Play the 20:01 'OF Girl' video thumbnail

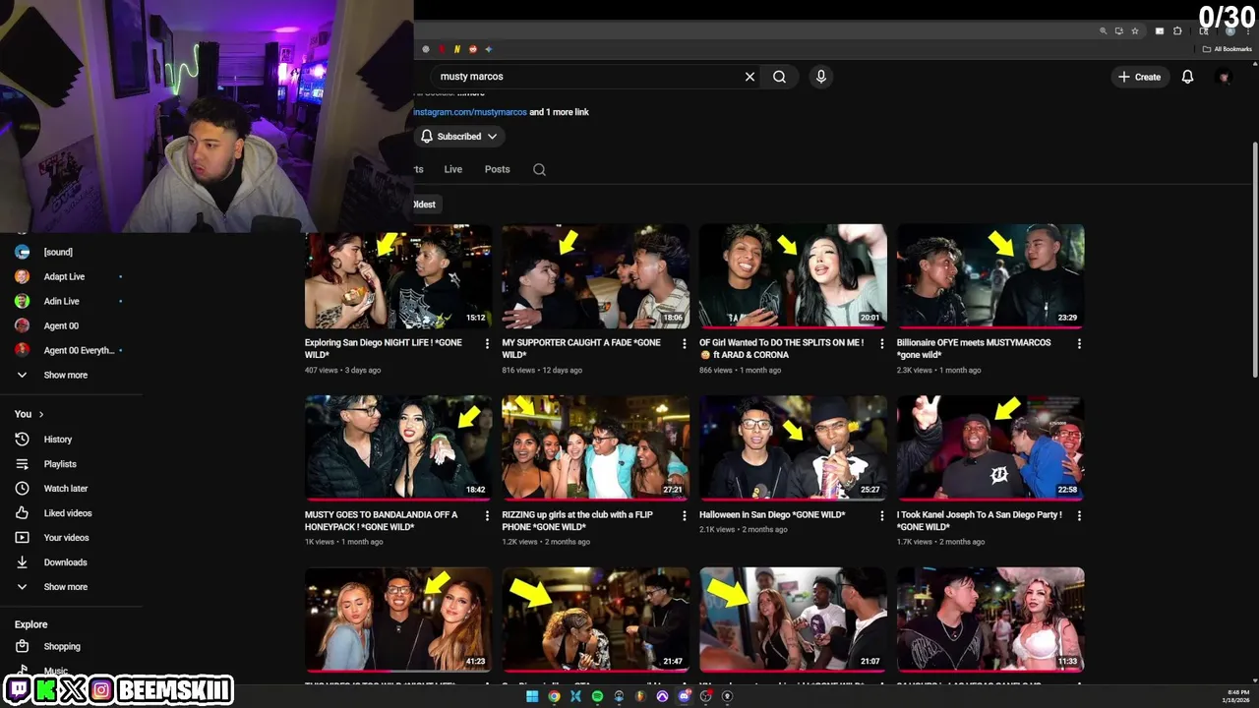coord(793,276)
